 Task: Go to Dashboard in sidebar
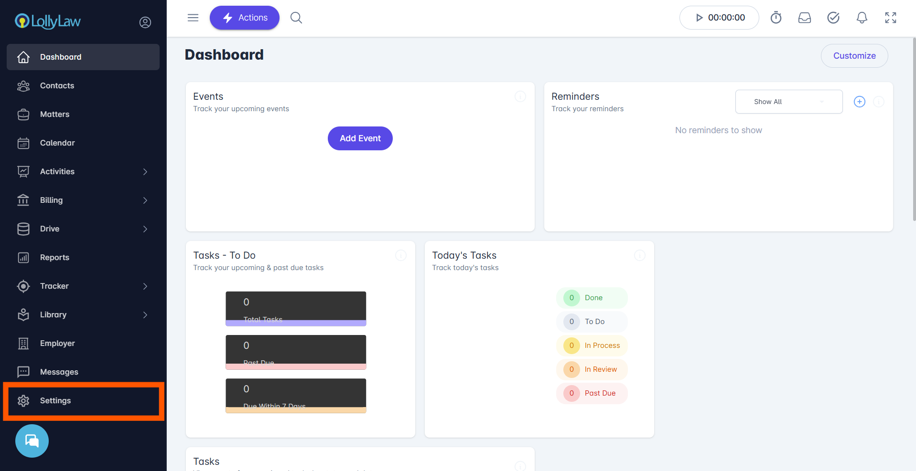pos(83,57)
